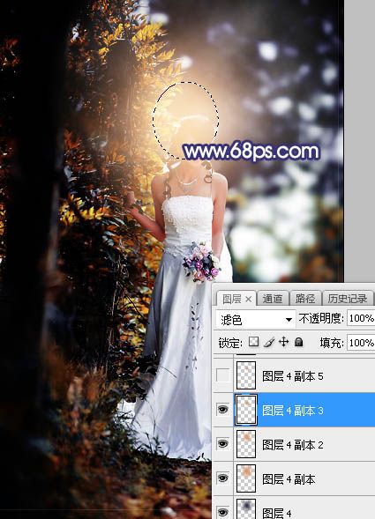This screenshot has height=519, width=375.
Task: Click the 不透明度 opacity value field
Action: pyautogui.click(x=361, y=318)
